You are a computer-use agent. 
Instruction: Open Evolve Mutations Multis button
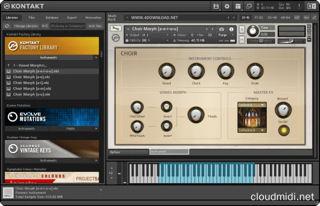tap(70, 129)
